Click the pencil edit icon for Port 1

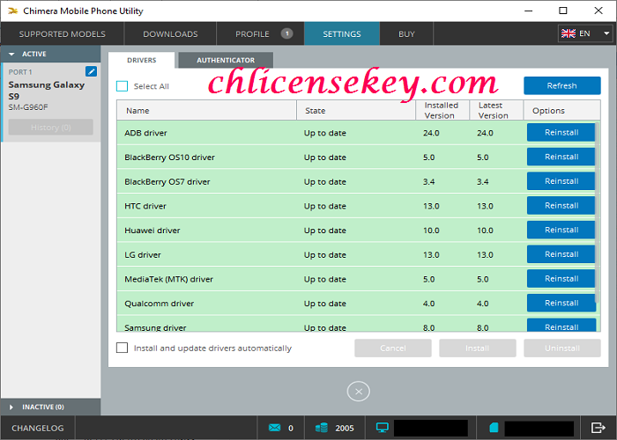click(x=91, y=71)
